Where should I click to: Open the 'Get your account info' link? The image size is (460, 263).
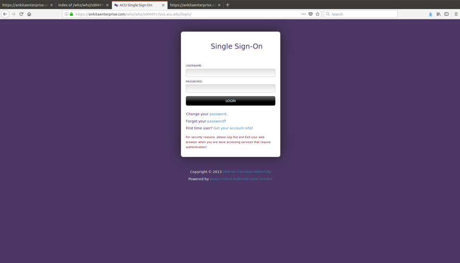click(x=232, y=128)
